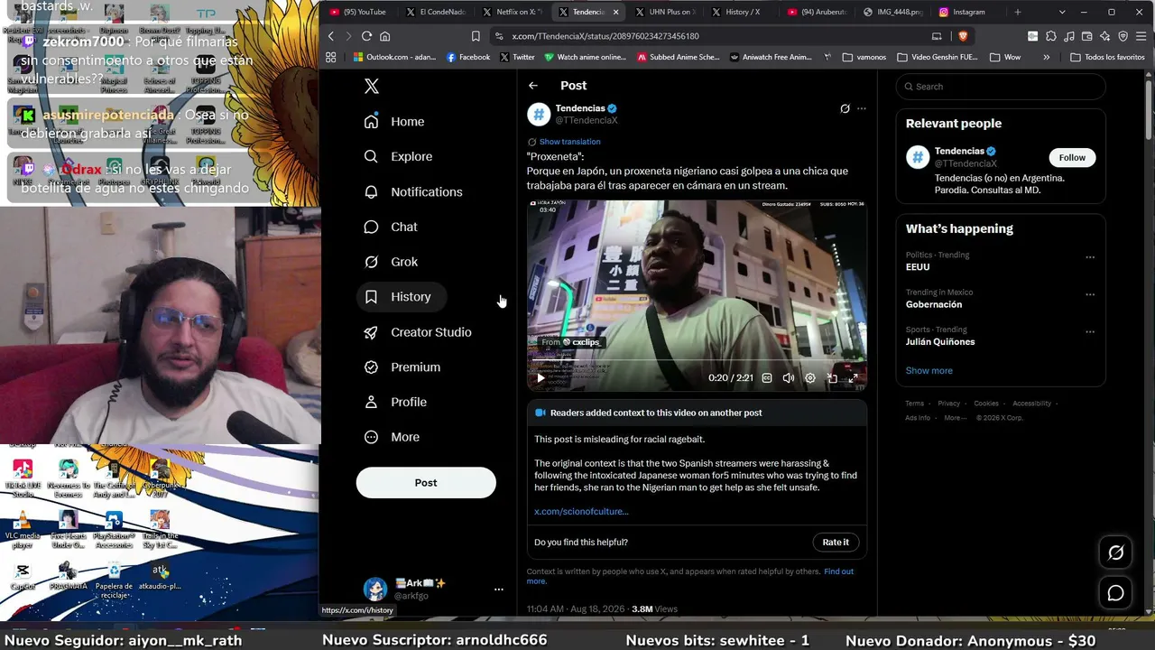The image size is (1155, 650).
Task: Open Notifications in X sidebar
Action: 413,191
